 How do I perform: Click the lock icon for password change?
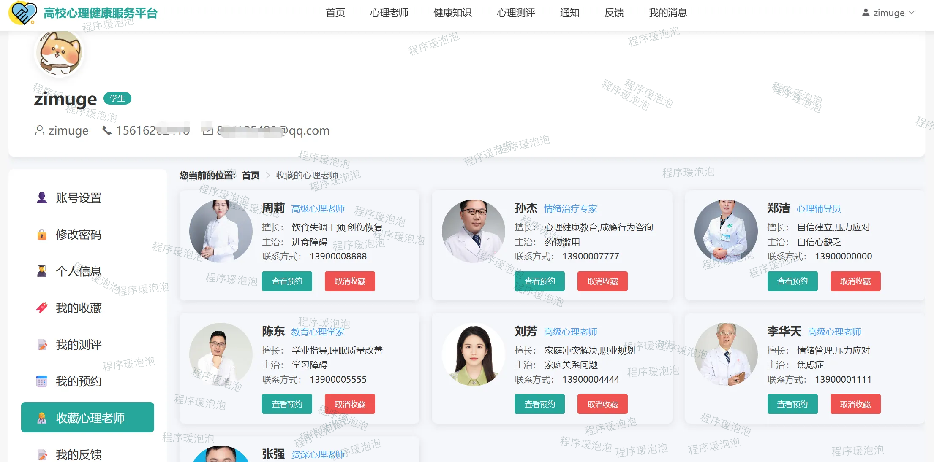pos(42,235)
